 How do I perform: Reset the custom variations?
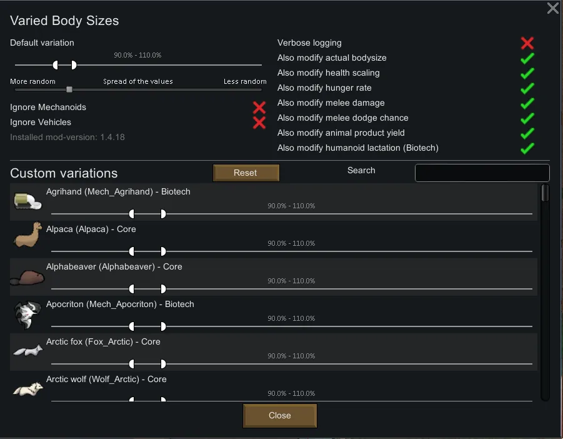246,173
